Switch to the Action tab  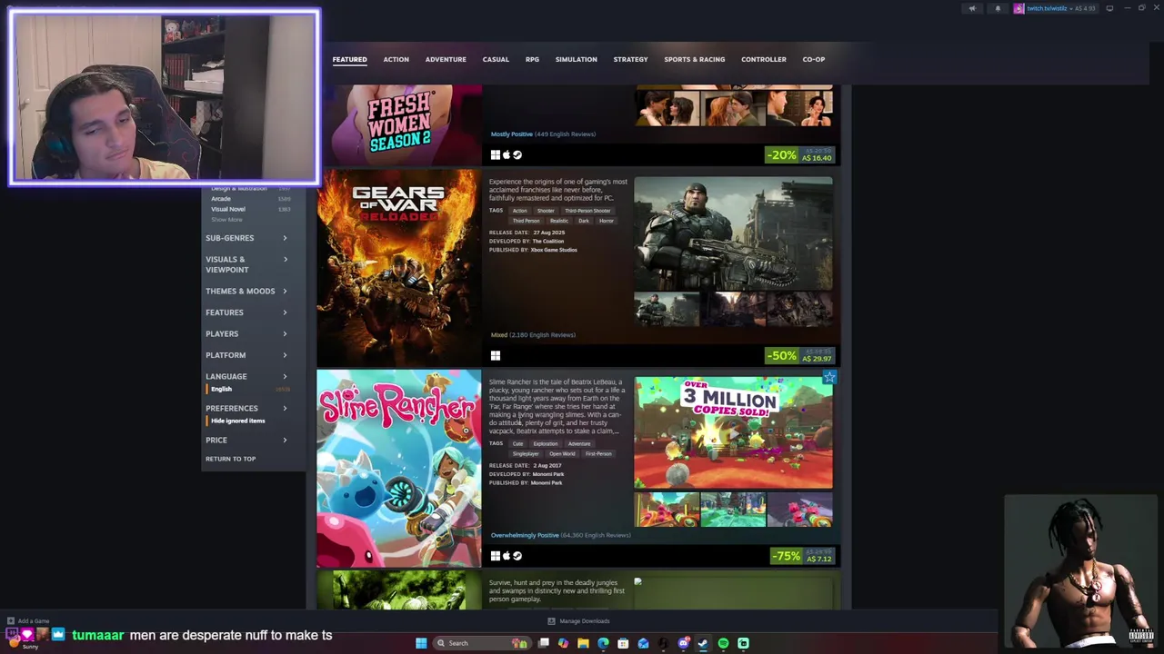click(x=396, y=59)
